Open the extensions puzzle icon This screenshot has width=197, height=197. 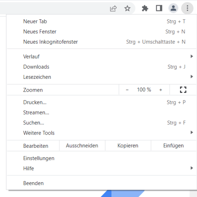[145, 8]
